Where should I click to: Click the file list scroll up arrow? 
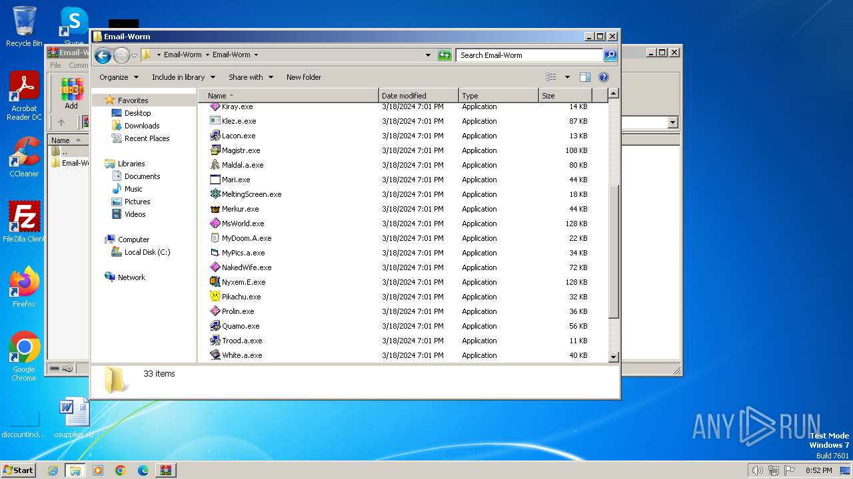[614, 94]
